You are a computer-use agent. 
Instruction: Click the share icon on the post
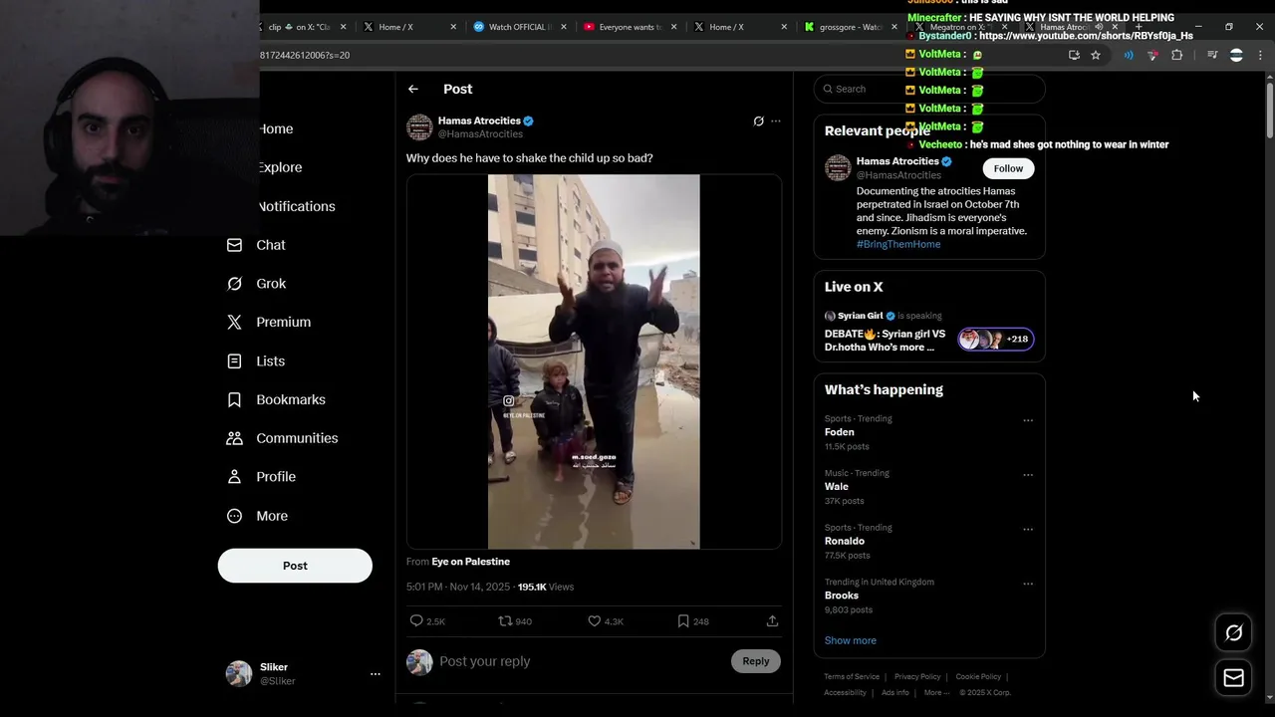pos(772,621)
